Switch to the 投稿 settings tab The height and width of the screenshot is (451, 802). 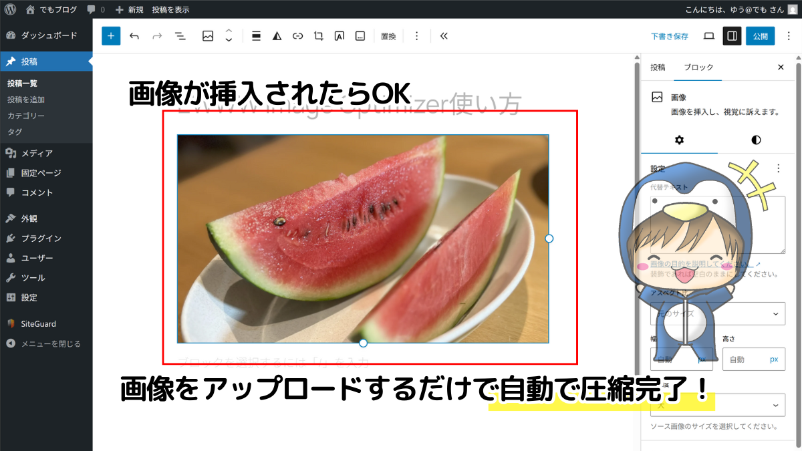pyautogui.click(x=658, y=67)
